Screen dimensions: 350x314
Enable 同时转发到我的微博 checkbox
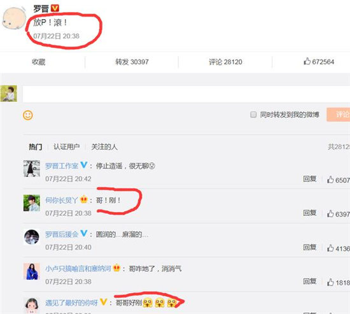pos(253,115)
